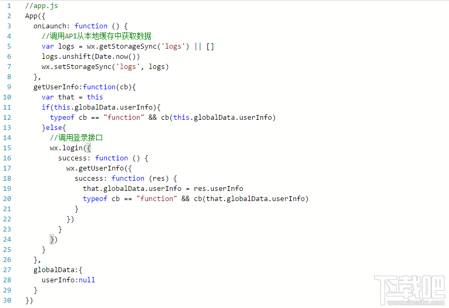This screenshot has width=449, height=308.
Task: Click the highlighted closing brace on line 24
Action: [52, 240]
